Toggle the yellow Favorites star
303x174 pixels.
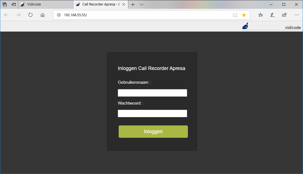pos(244,15)
